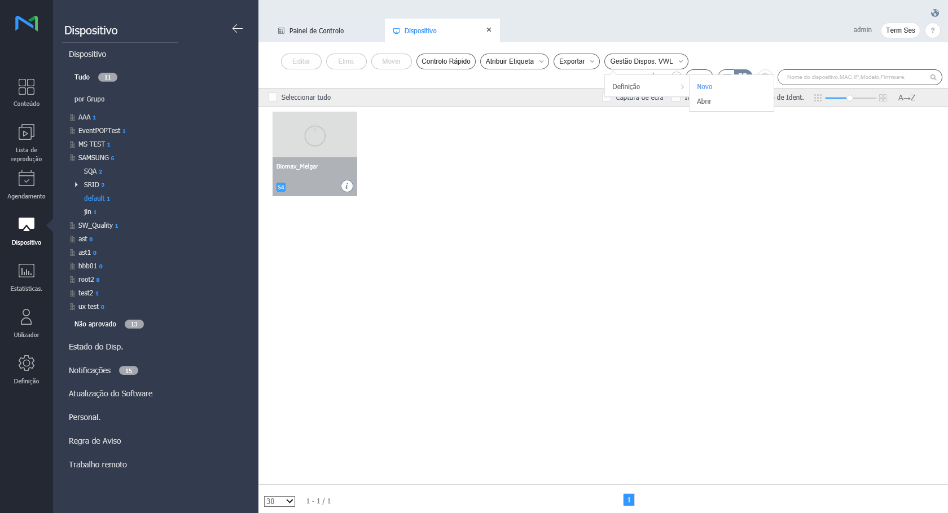Go to Agendamento calendar icon

coord(27,179)
